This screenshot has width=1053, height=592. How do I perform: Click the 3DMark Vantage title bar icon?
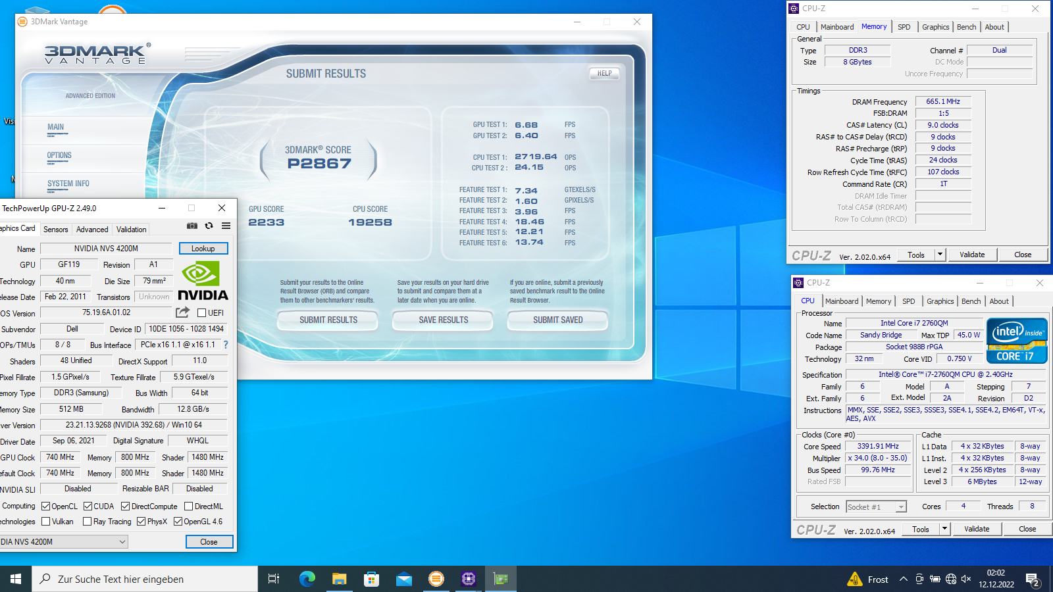point(22,22)
